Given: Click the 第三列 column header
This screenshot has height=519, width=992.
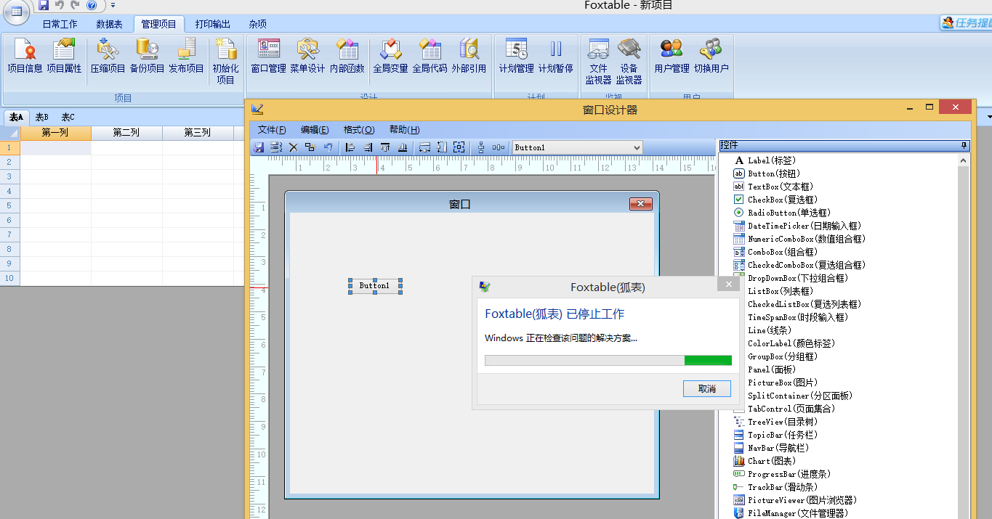Looking at the screenshot, I should click(x=198, y=133).
